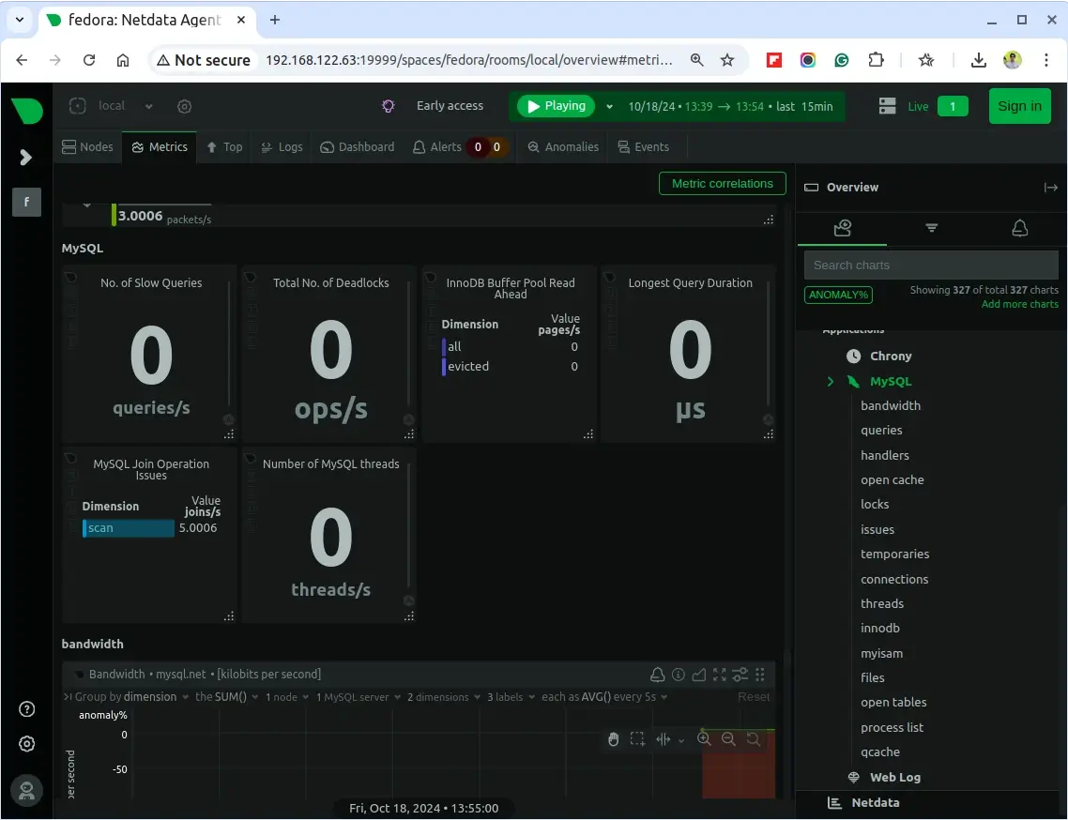The height and width of the screenshot is (820, 1068).
Task: Expand the left sidebar with the chevron
Action: (26, 158)
